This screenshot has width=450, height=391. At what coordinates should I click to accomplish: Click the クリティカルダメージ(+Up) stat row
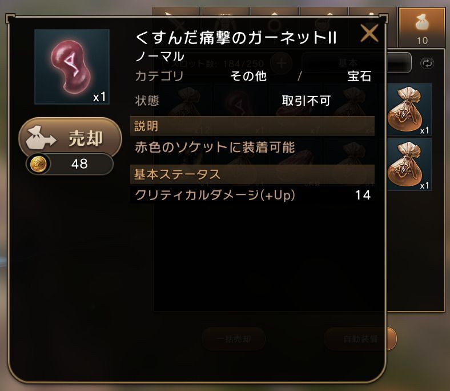(252, 195)
